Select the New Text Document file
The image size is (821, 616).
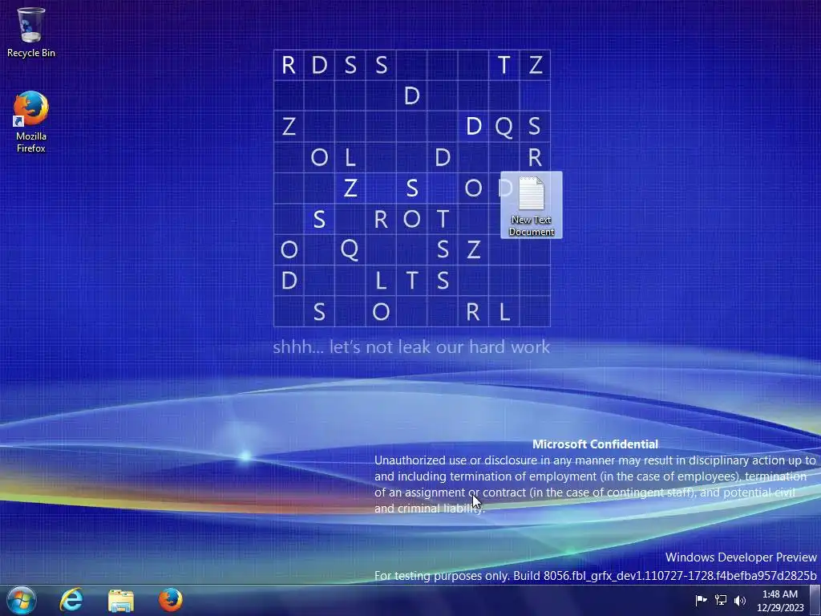point(531,205)
